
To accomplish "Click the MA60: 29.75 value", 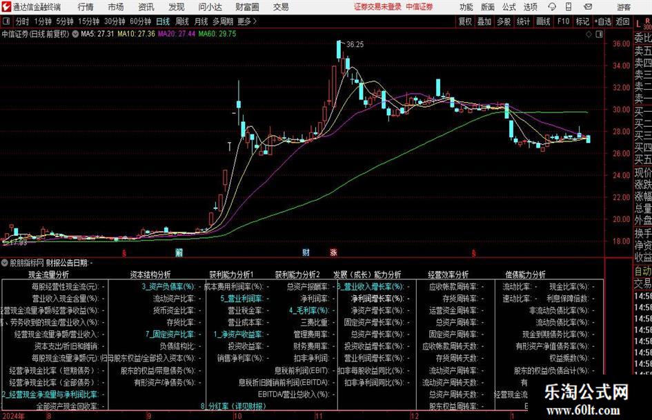I will pyautogui.click(x=217, y=34).
